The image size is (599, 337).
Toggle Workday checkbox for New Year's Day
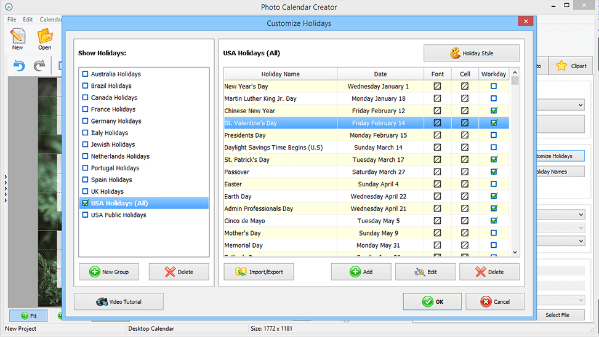point(493,87)
